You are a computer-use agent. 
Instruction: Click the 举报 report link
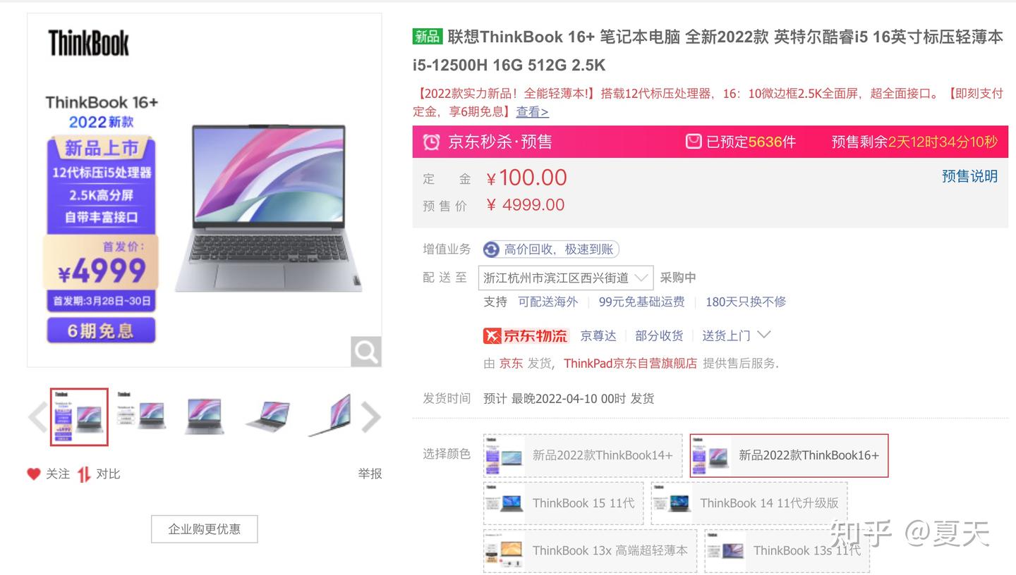pos(370,474)
